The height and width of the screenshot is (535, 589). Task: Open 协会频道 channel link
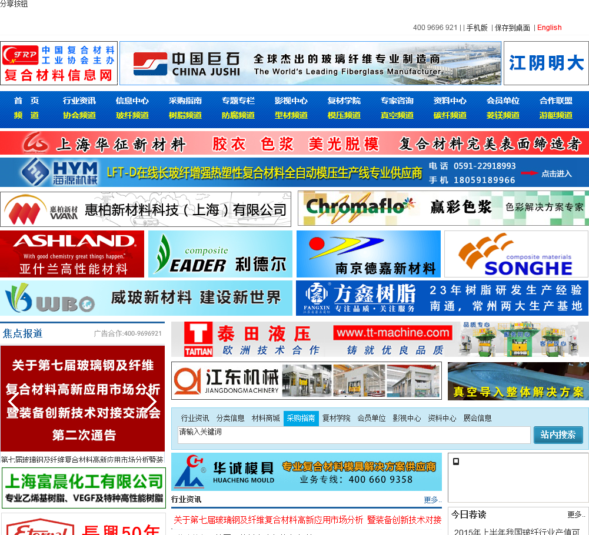(x=79, y=115)
